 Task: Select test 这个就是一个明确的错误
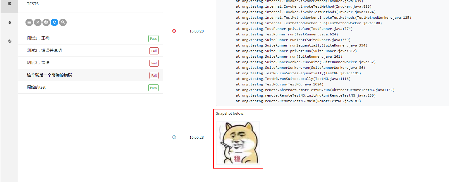point(90,75)
